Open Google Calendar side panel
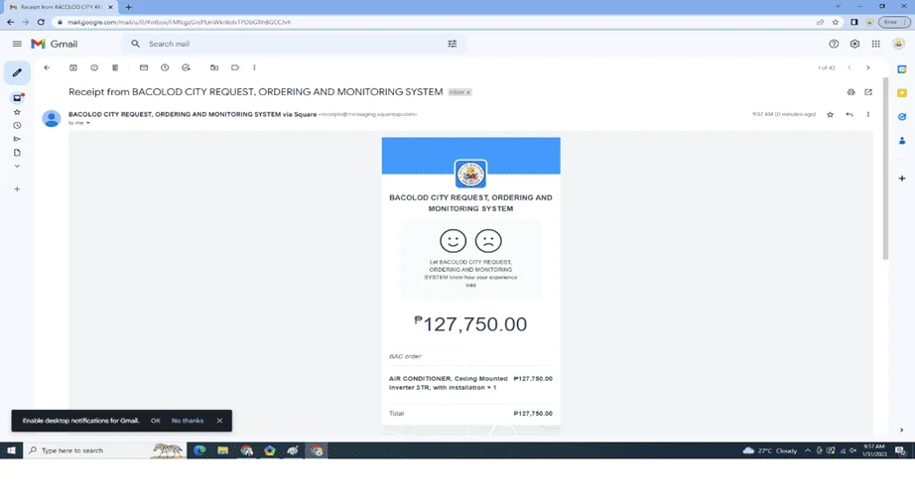Screen dimensions: 915x498 coord(902,69)
